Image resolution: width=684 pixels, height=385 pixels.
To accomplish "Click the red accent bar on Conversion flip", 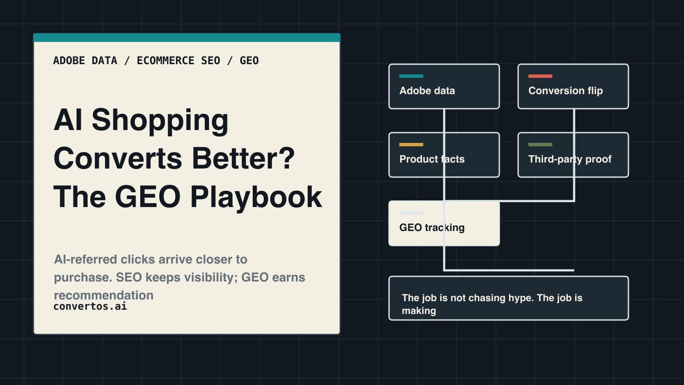I will tap(540, 76).
